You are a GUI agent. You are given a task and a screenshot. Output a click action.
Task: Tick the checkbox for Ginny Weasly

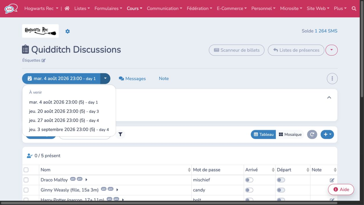pyautogui.click(x=26, y=190)
